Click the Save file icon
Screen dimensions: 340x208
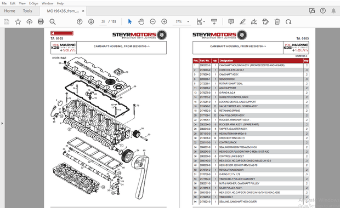(x=7, y=22)
